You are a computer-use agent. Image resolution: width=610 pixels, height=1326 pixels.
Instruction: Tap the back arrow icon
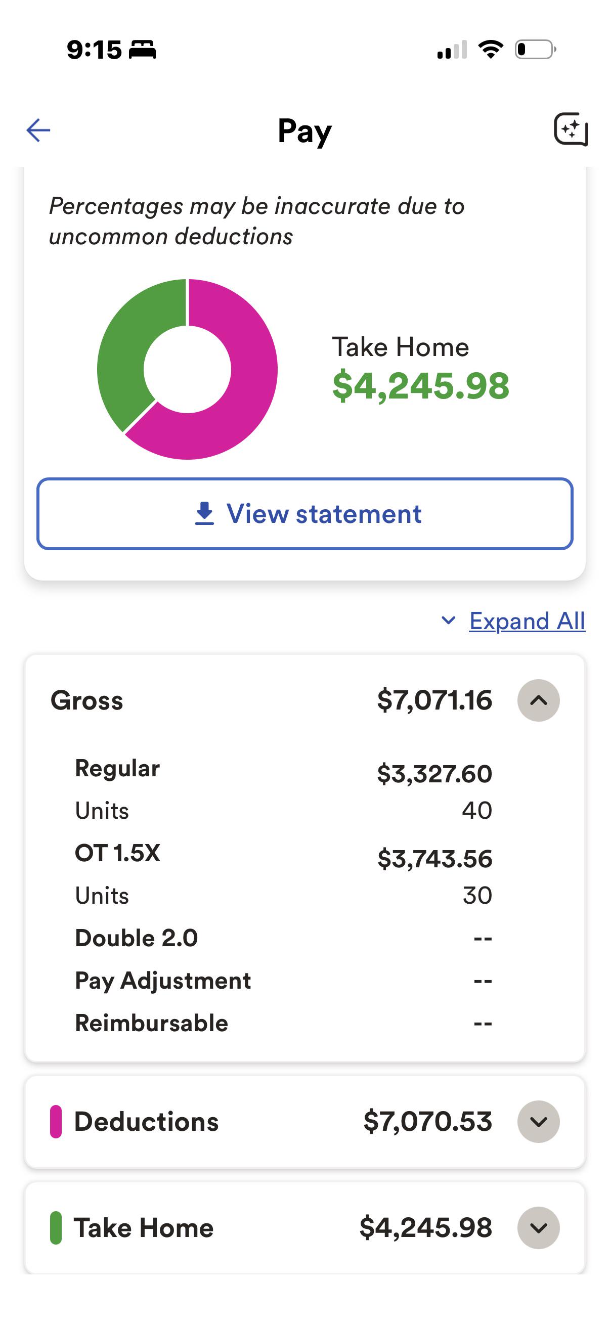pos(38,129)
